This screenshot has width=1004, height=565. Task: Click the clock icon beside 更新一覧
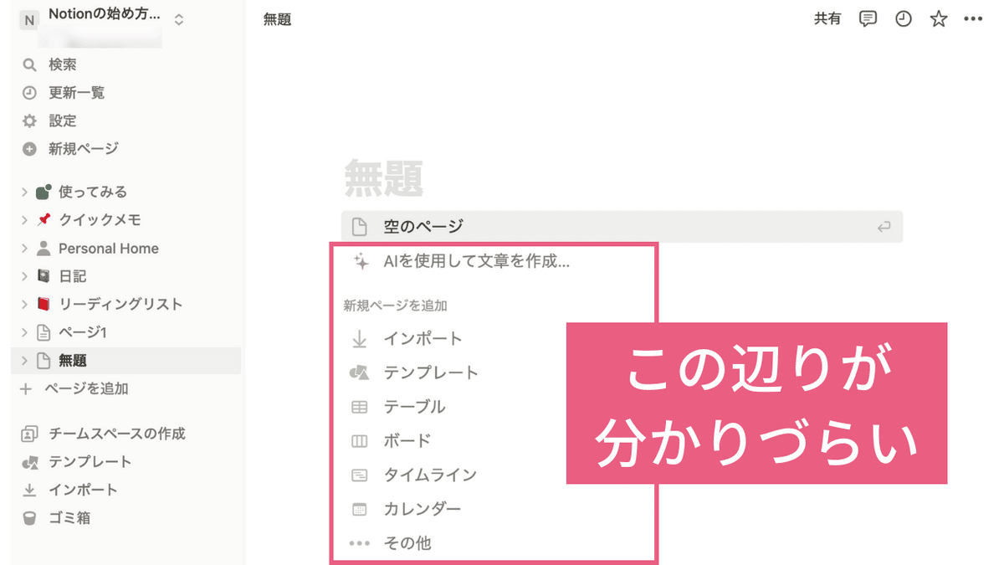29,93
